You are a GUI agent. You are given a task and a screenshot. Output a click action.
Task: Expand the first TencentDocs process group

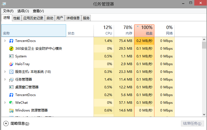click(5, 41)
